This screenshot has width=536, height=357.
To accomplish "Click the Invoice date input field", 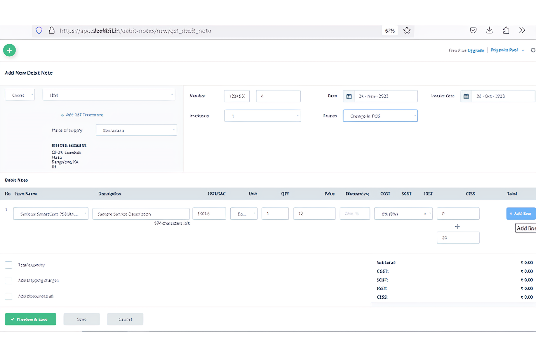I will point(503,96).
